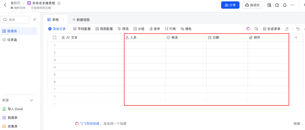
Task: Add a new column with the plus icon
Action: coord(296,37)
